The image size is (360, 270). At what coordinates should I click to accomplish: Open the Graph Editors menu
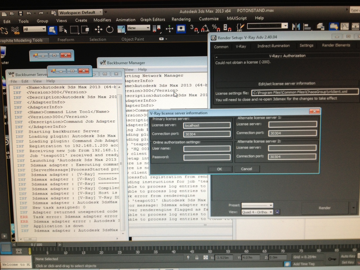[x=153, y=19]
